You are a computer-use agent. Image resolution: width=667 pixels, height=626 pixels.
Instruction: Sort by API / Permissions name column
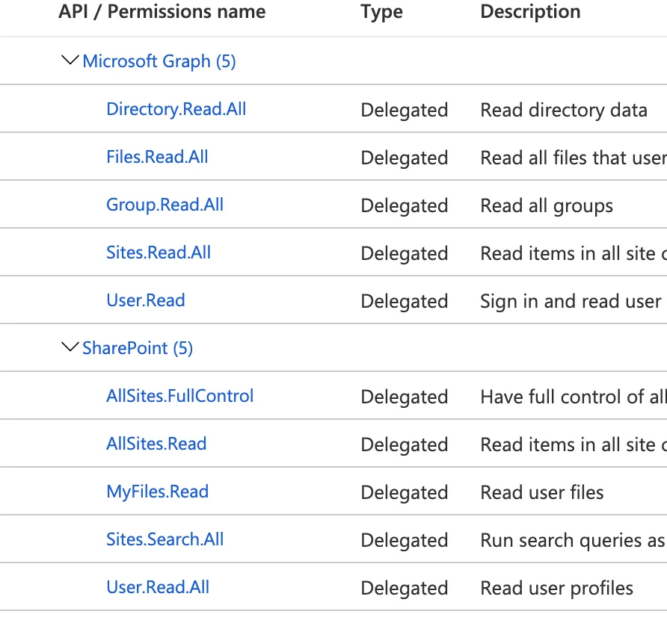pos(162,12)
